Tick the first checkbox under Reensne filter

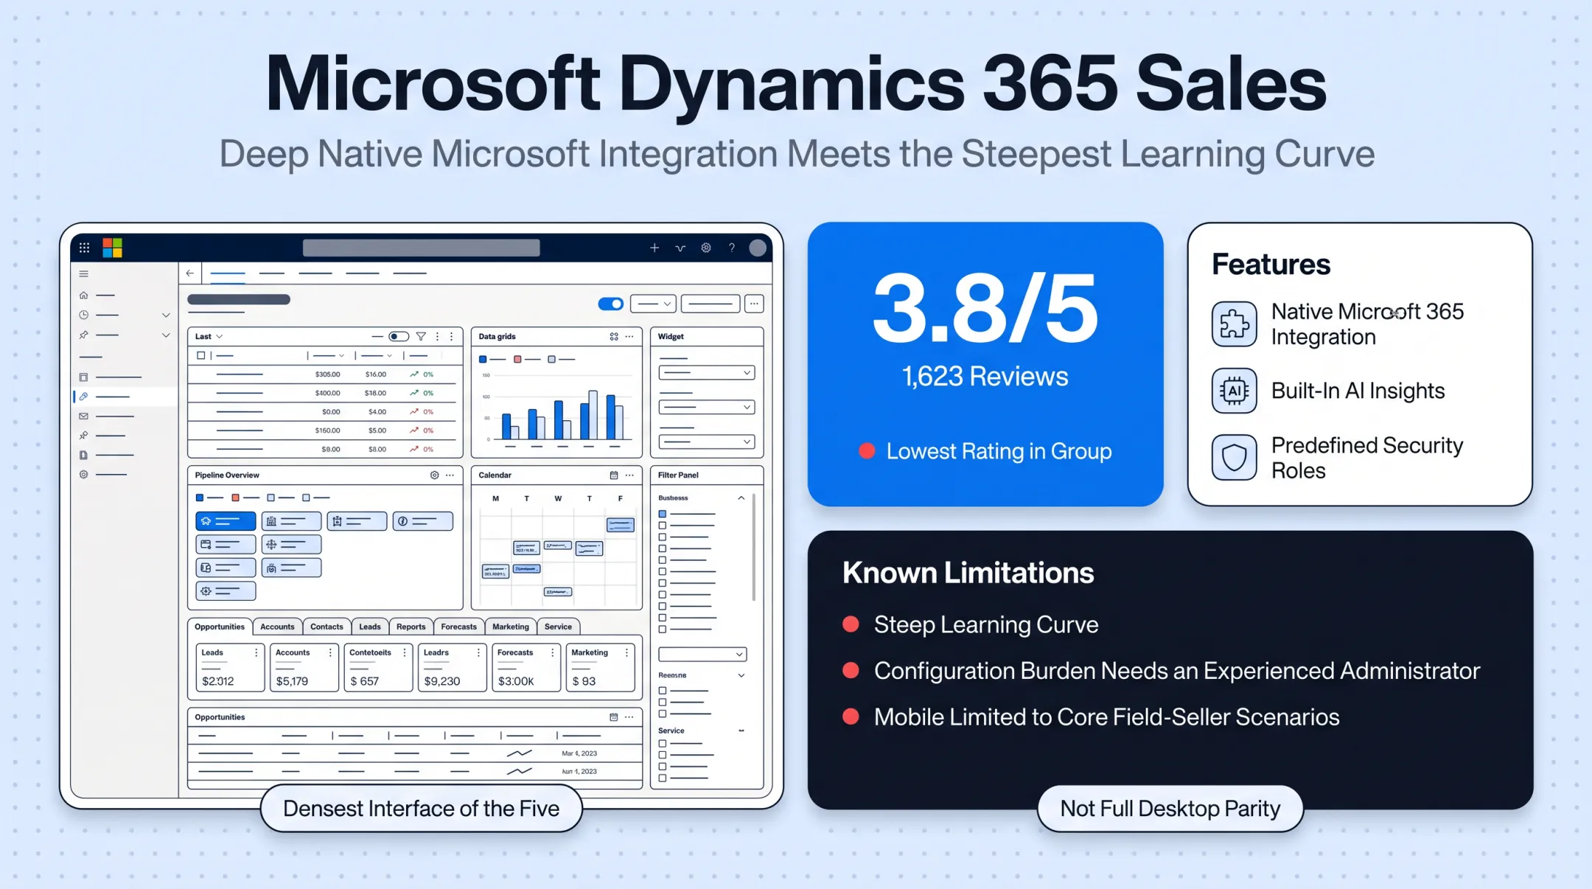663,691
